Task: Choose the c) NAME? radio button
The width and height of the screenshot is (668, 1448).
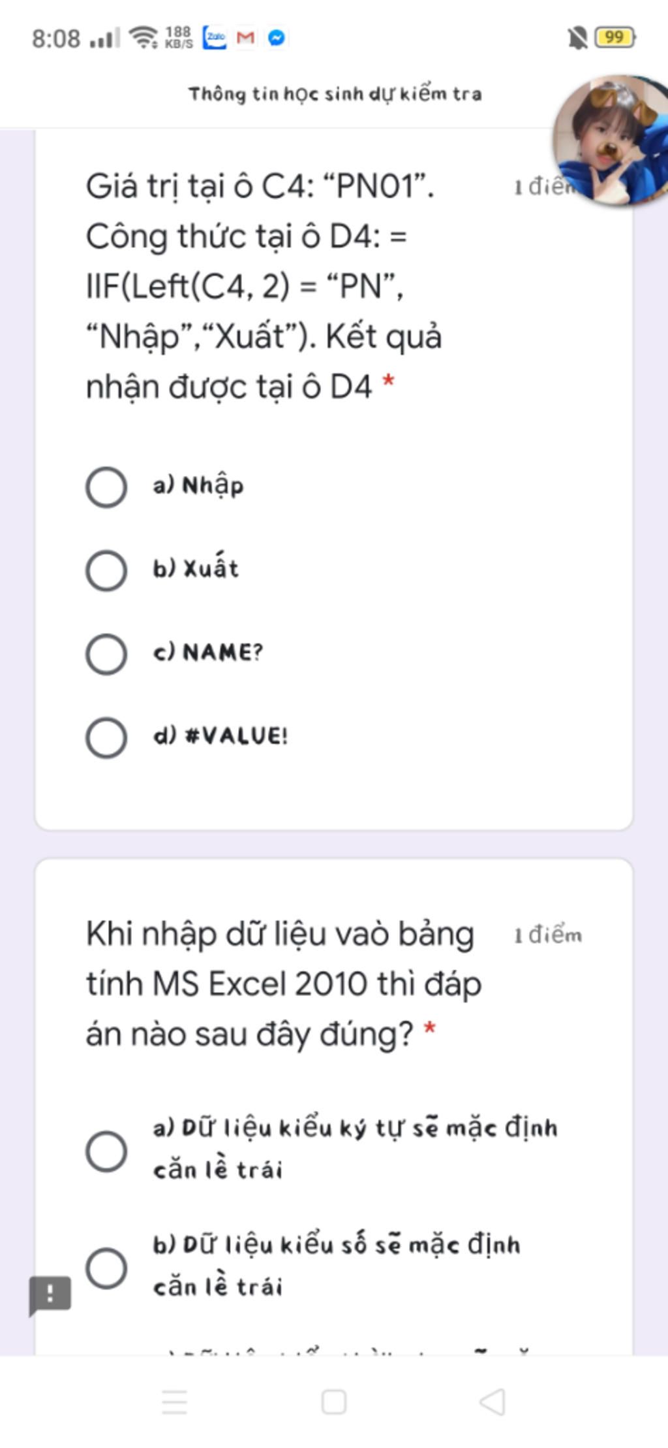Action: [106, 654]
